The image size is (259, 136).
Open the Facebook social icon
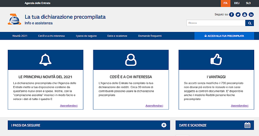point(231,15)
